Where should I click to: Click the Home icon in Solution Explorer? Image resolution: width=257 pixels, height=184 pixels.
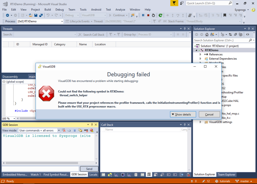[207, 34]
